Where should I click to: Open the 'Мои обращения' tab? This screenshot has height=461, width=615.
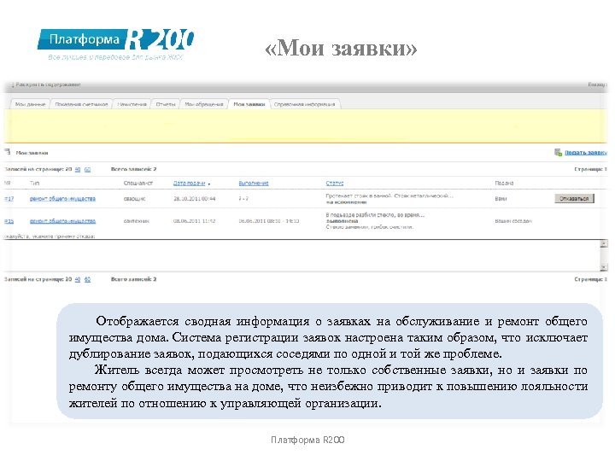pos(204,104)
